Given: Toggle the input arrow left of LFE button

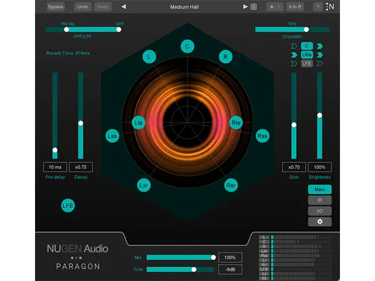Looking at the screenshot, I should [x=294, y=64].
